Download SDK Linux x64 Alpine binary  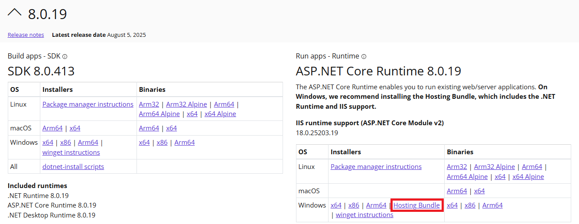pyautogui.click(x=220, y=114)
